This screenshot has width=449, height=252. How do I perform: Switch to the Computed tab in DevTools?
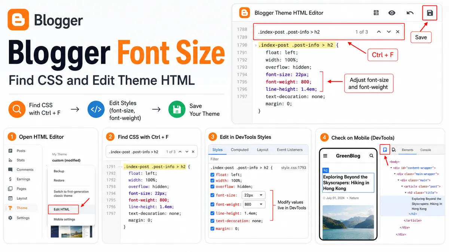pyautogui.click(x=239, y=150)
